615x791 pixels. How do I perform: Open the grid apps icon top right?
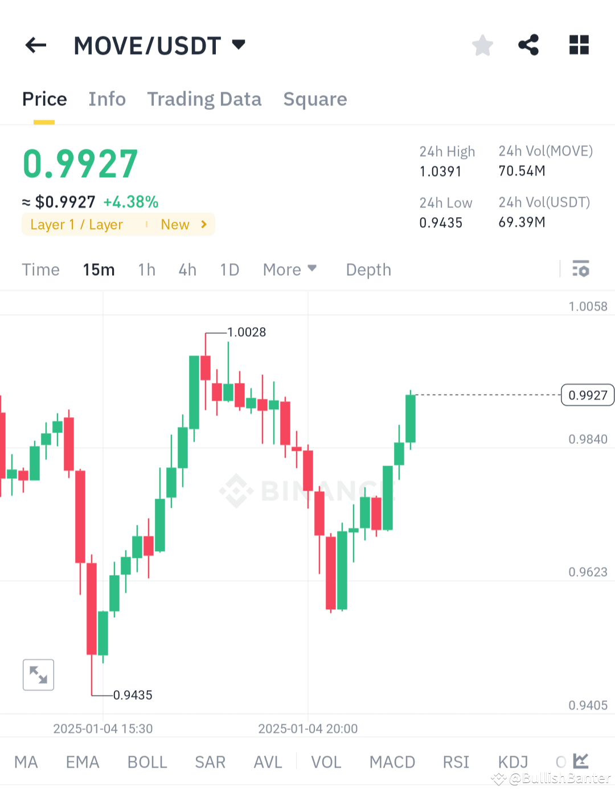coord(579,45)
